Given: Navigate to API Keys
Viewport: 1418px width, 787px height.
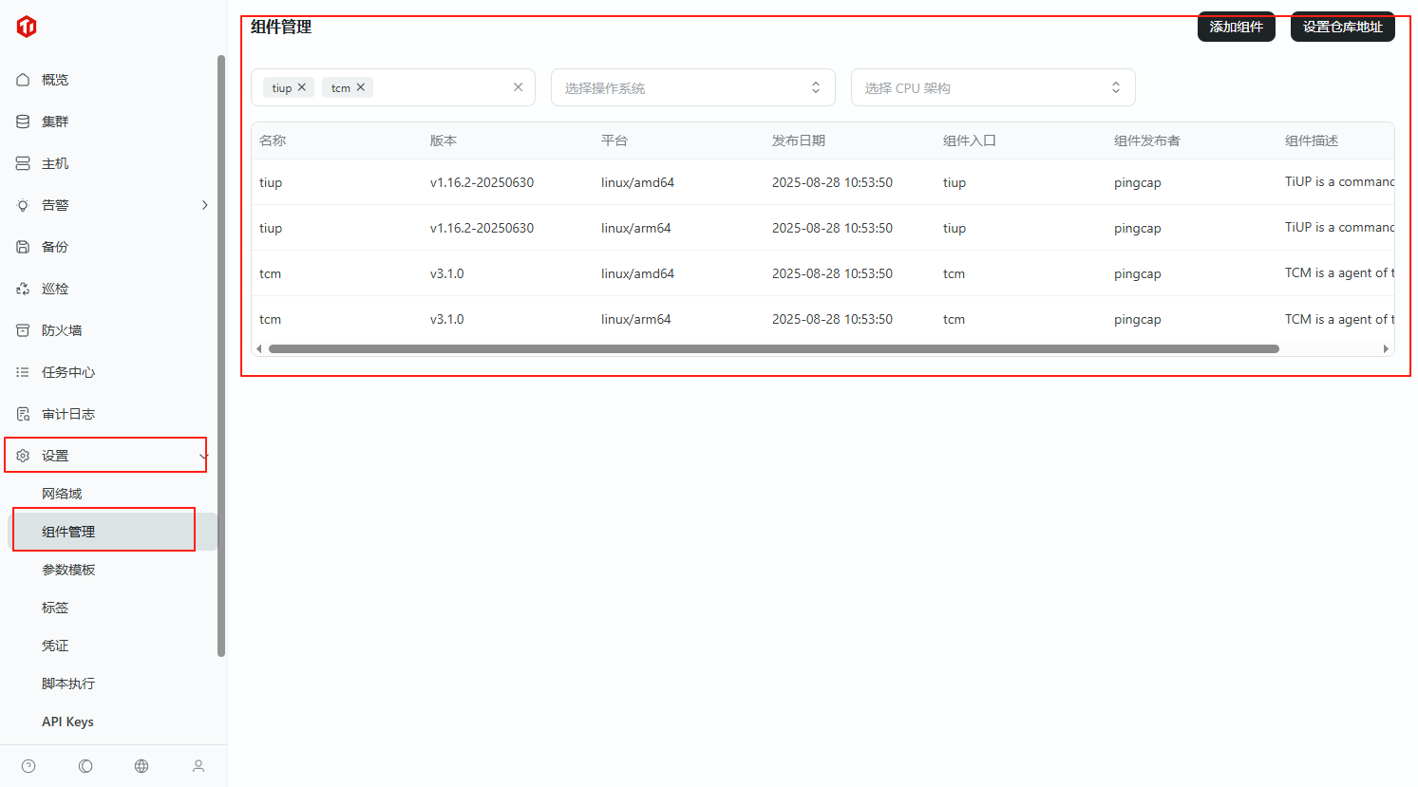Looking at the screenshot, I should [67, 721].
